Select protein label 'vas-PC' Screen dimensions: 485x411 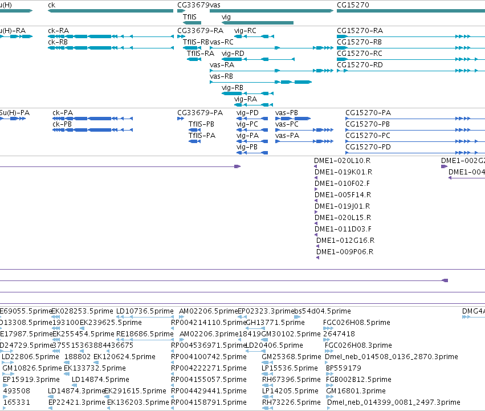(x=287, y=124)
